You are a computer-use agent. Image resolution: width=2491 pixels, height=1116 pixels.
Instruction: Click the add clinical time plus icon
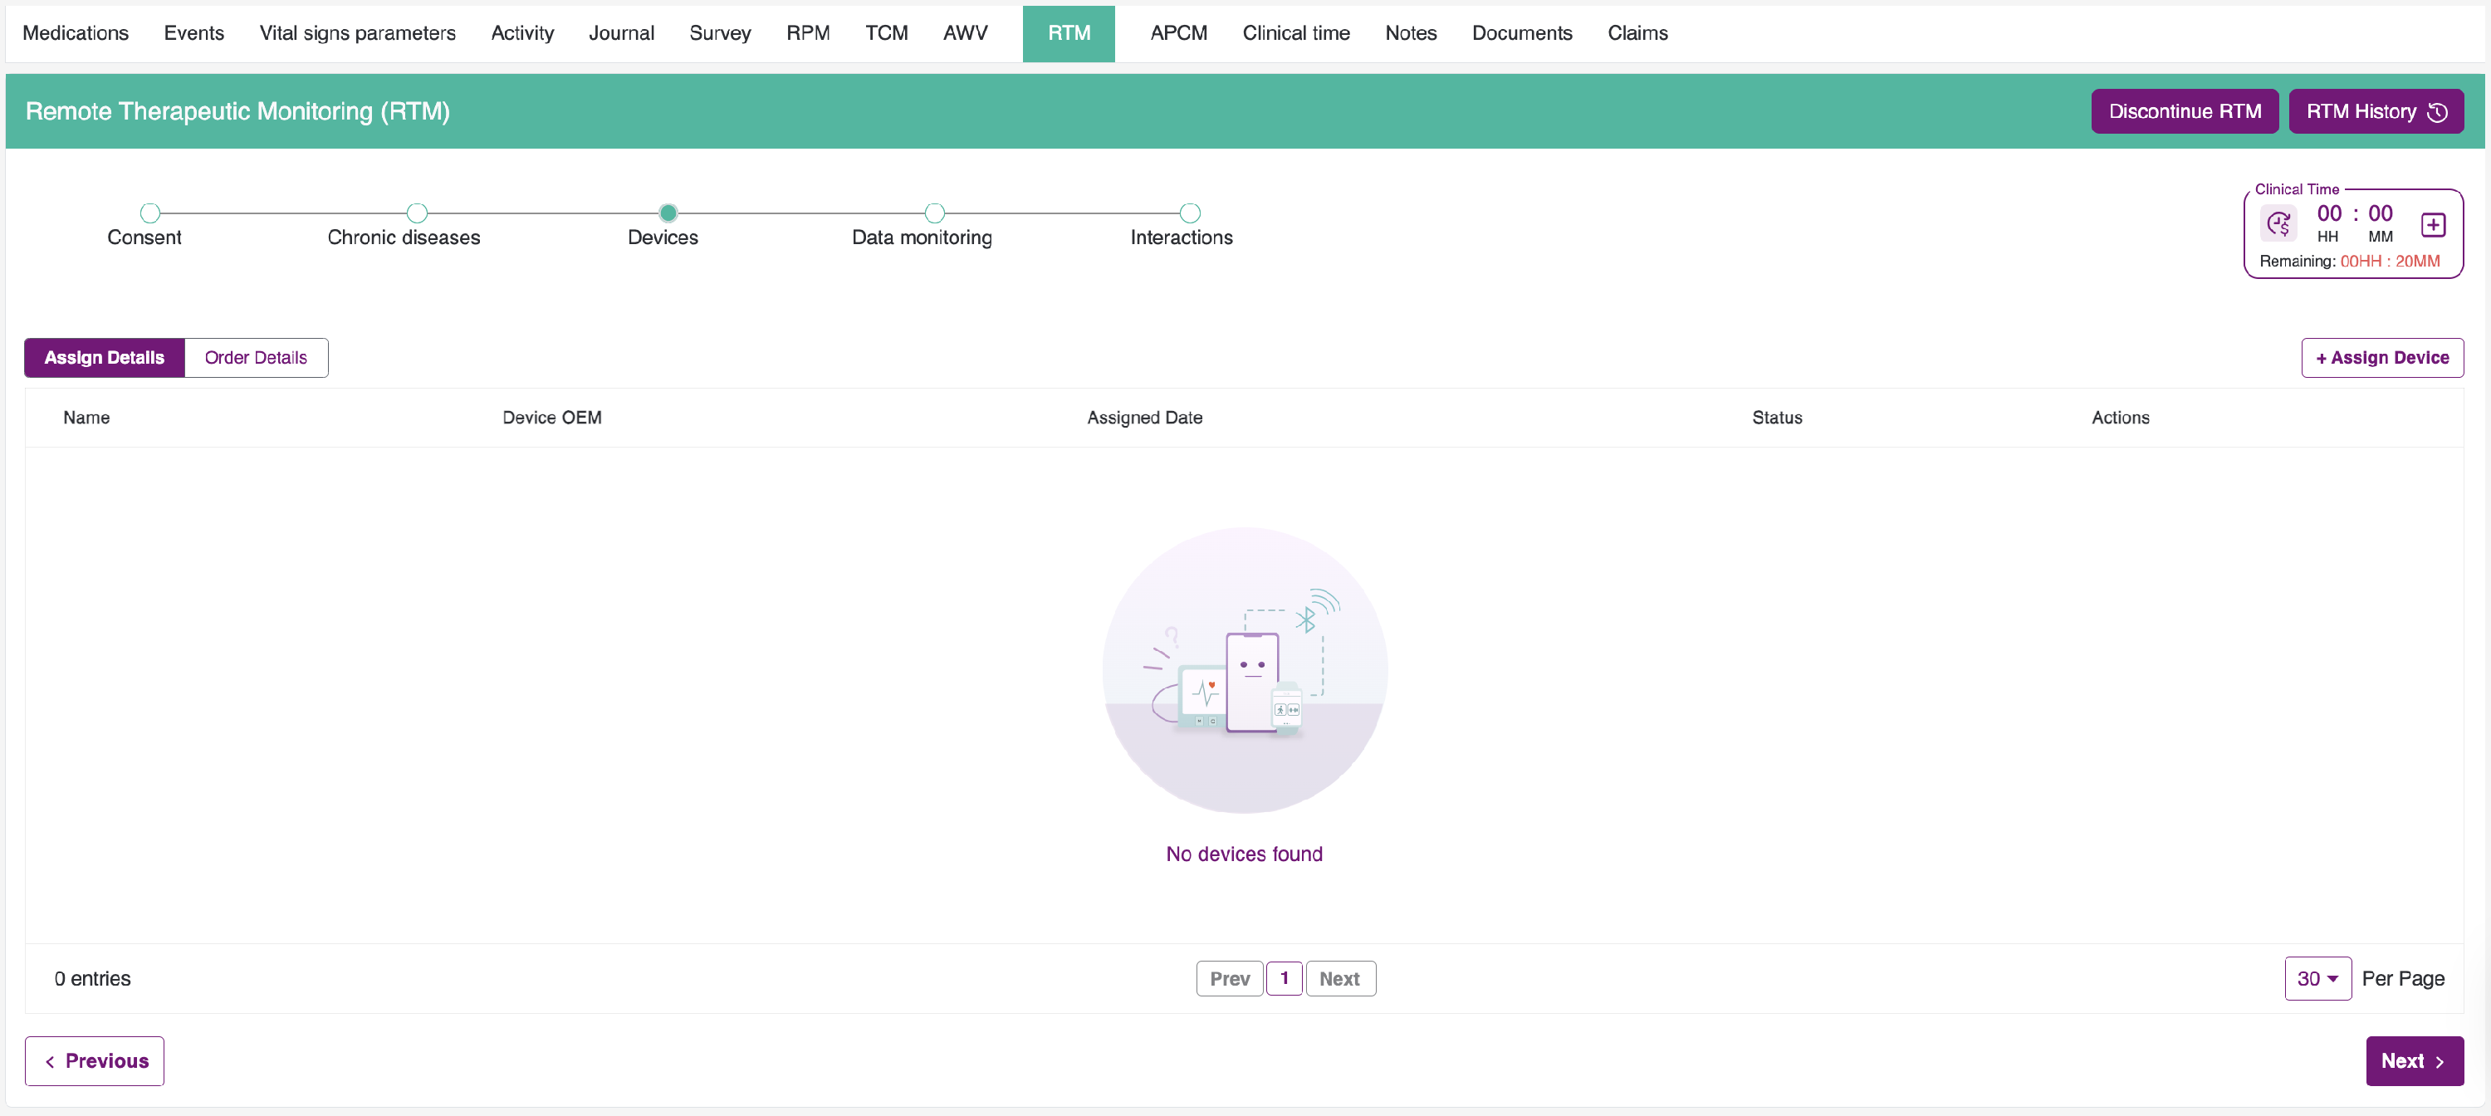pos(2433,224)
